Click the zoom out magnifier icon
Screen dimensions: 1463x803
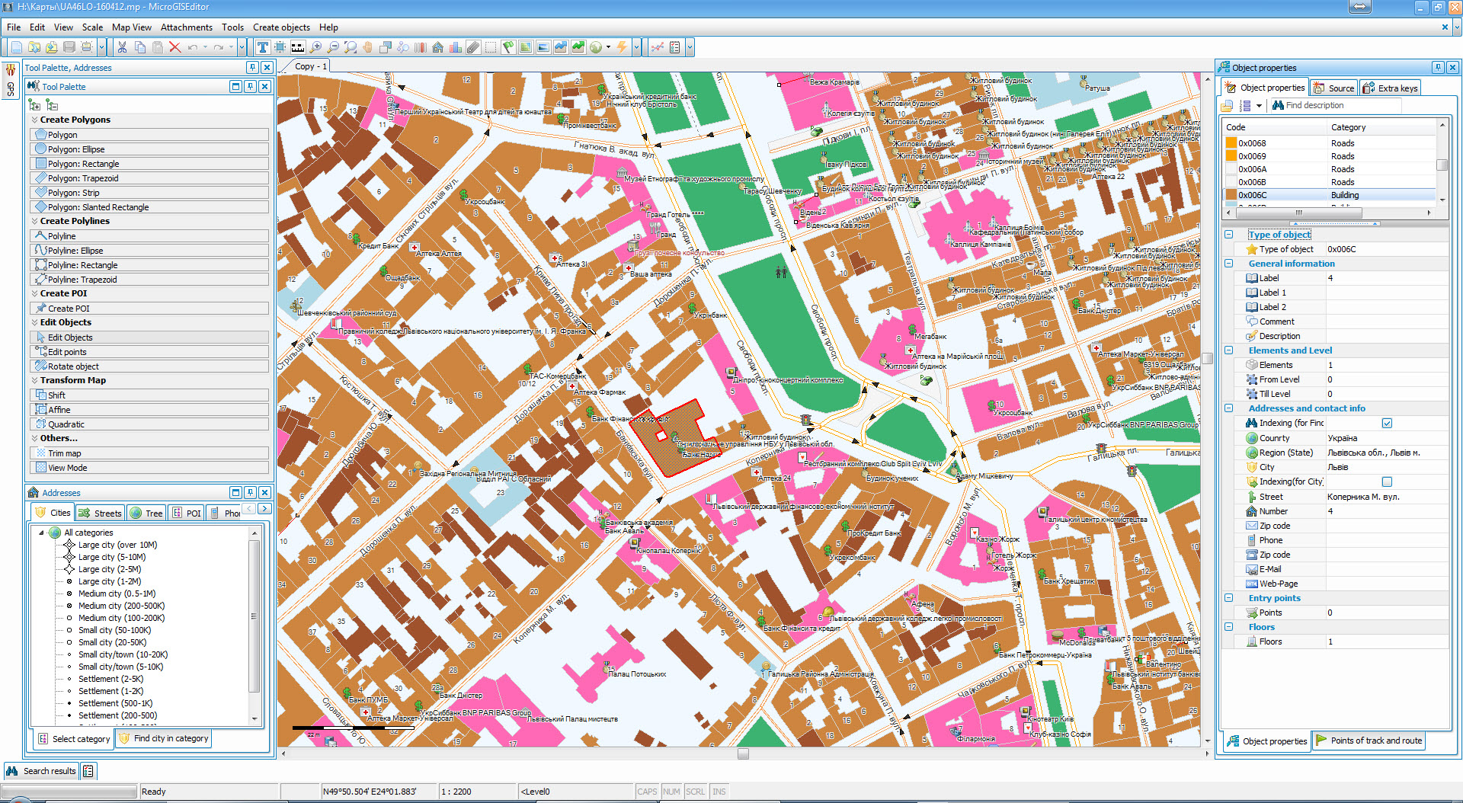(x=333, y=47)
